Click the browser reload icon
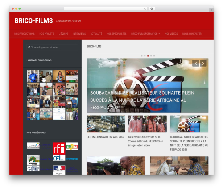 point(145,9)
